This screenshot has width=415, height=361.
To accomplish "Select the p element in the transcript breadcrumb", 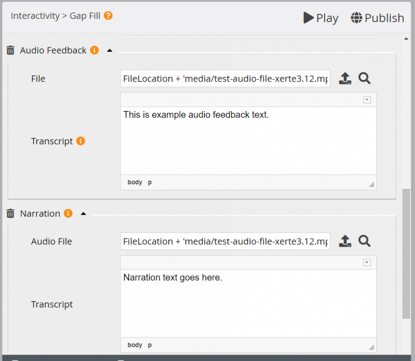I will (149, 182).
